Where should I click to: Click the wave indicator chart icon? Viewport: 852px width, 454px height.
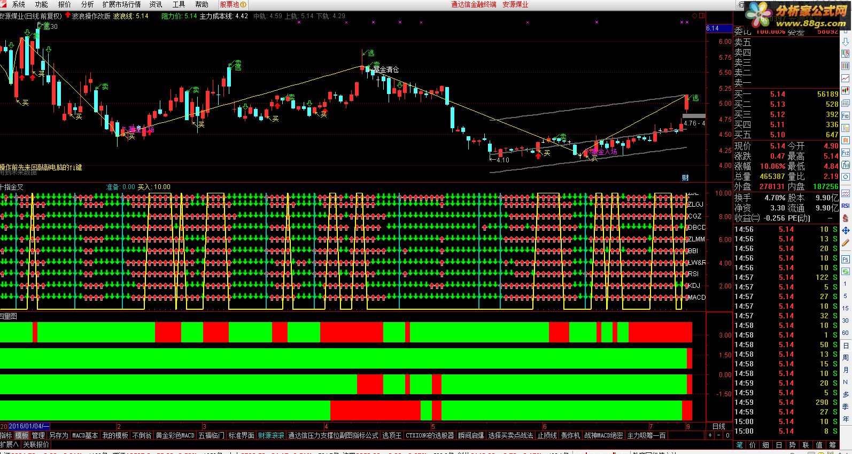pos(845,193)
